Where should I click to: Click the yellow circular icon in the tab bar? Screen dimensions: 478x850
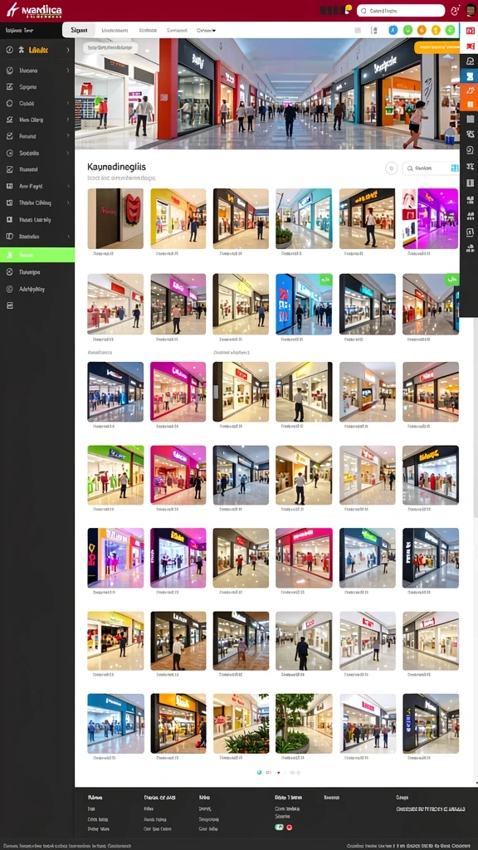point(436,30)
